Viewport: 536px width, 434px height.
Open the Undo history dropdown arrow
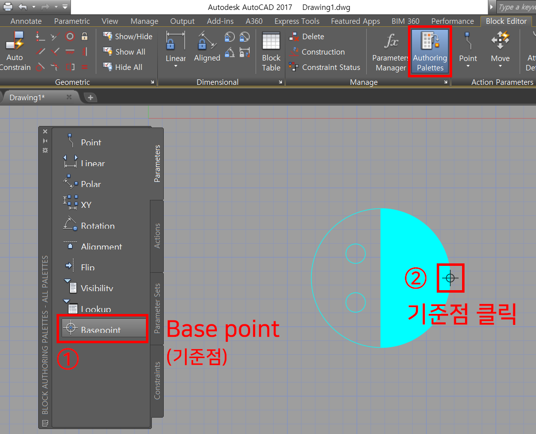coord(34,7)
